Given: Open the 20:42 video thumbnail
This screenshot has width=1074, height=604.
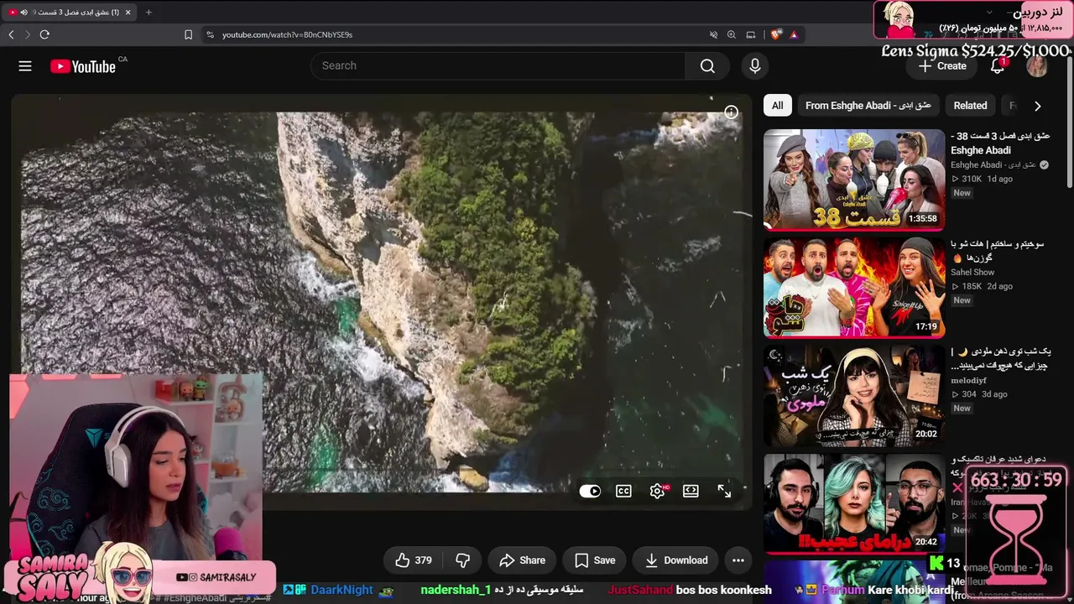Looking at the screenshot, I should (854, 503).
